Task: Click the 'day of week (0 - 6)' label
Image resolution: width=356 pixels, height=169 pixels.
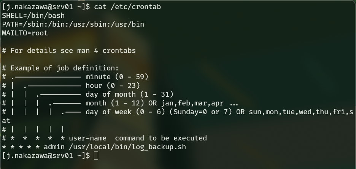Action: tap(126, 112)
